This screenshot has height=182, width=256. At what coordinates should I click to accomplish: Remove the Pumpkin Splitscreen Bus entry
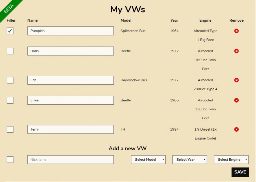point(236,31)
